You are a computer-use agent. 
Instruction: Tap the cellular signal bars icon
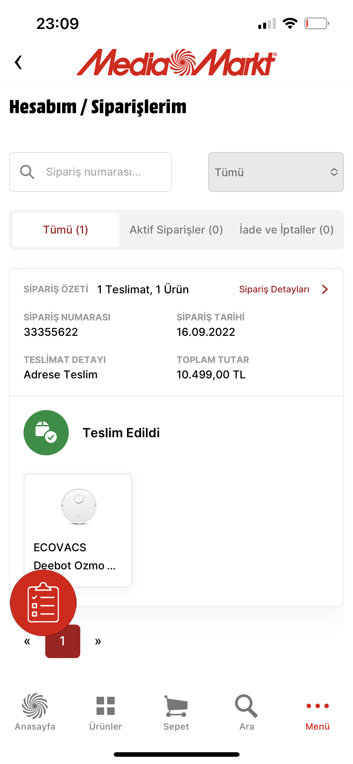point(267,24)
